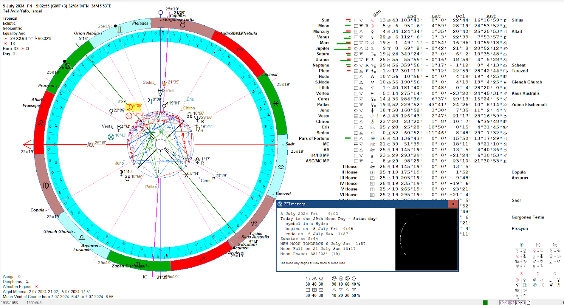This screenshot has height=305, width=564.
Task: Click the Dcl column header
Action: coord(460,16)
